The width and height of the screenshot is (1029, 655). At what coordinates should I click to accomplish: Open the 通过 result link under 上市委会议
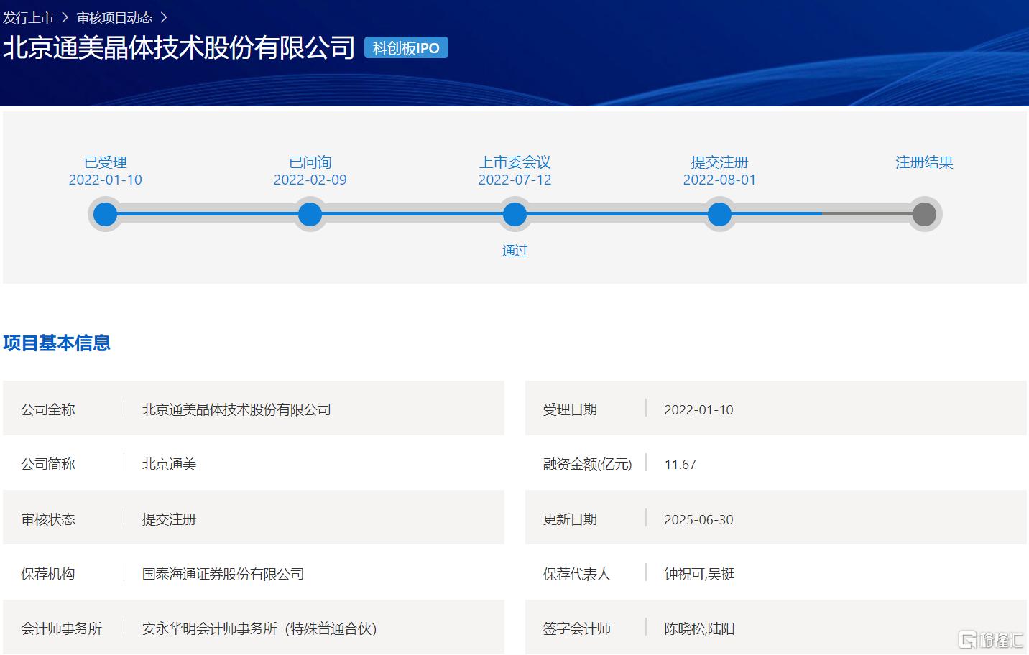click(514, 251)
